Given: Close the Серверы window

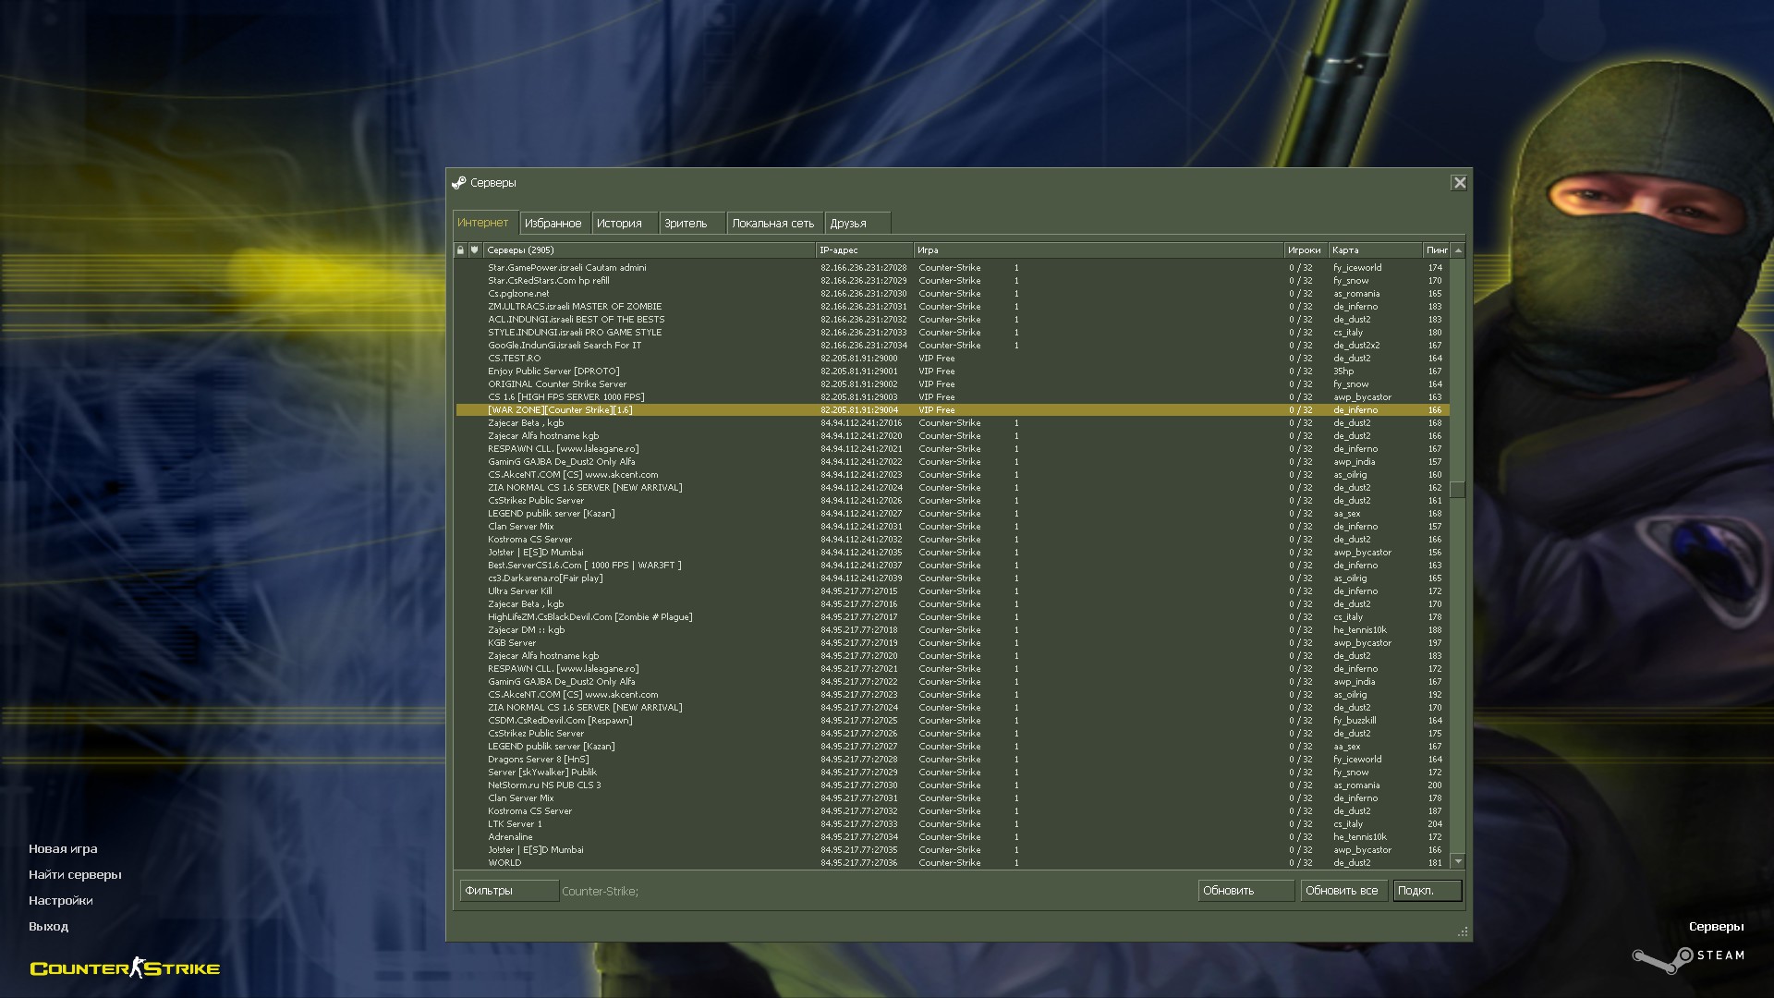Looking at the screenshot, I should coord(1459,183).
